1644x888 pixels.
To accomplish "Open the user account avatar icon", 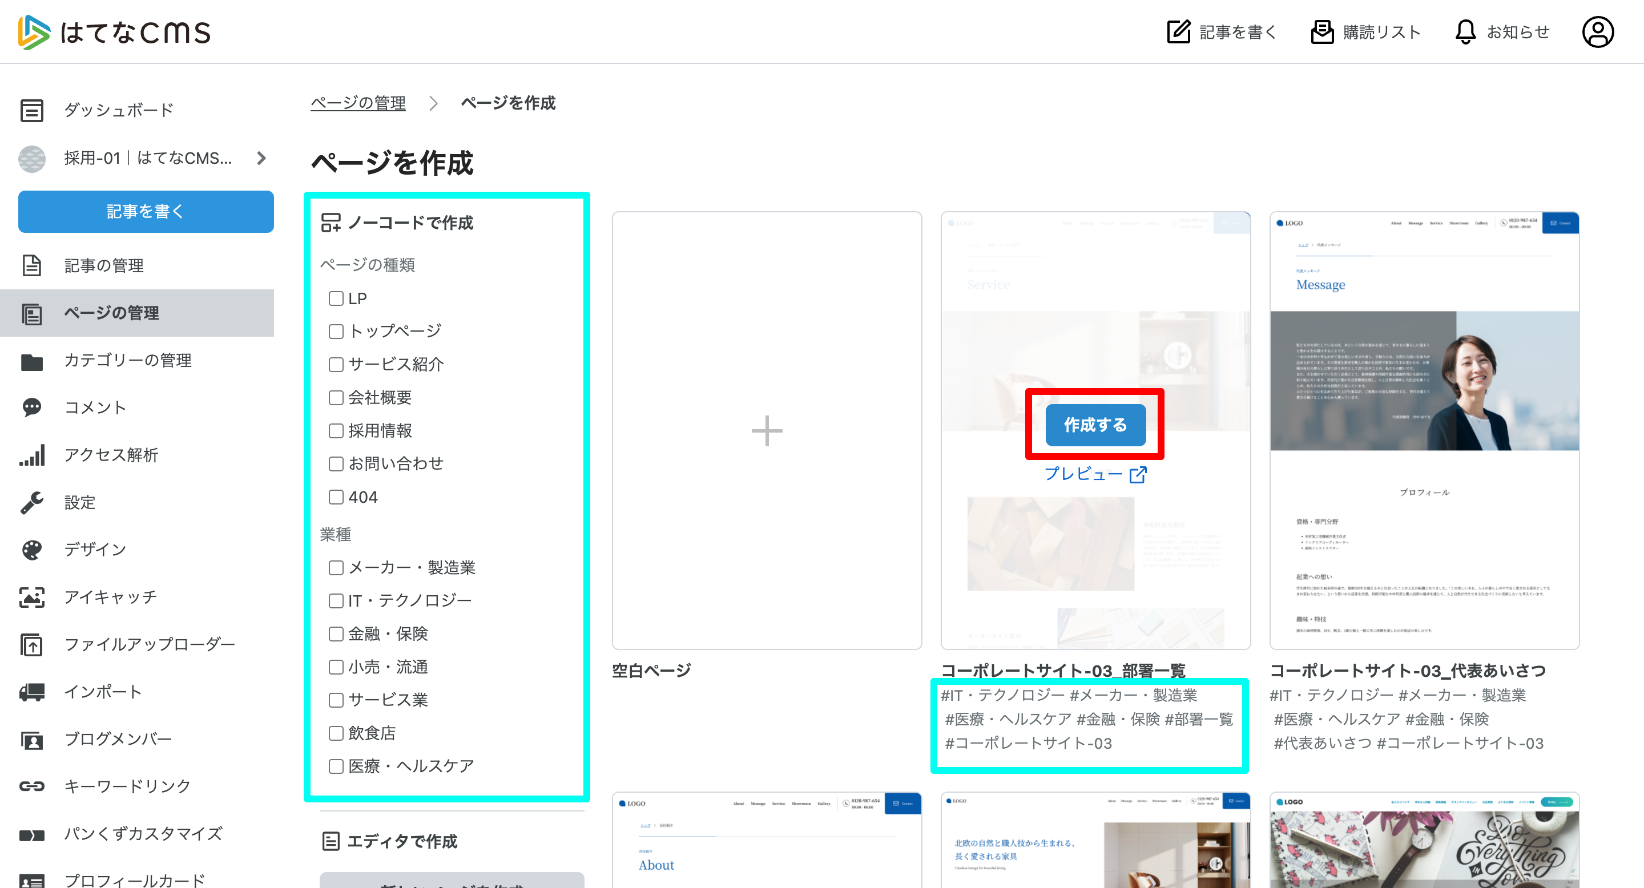I will pyautogui.click(x=1597, y=32).
